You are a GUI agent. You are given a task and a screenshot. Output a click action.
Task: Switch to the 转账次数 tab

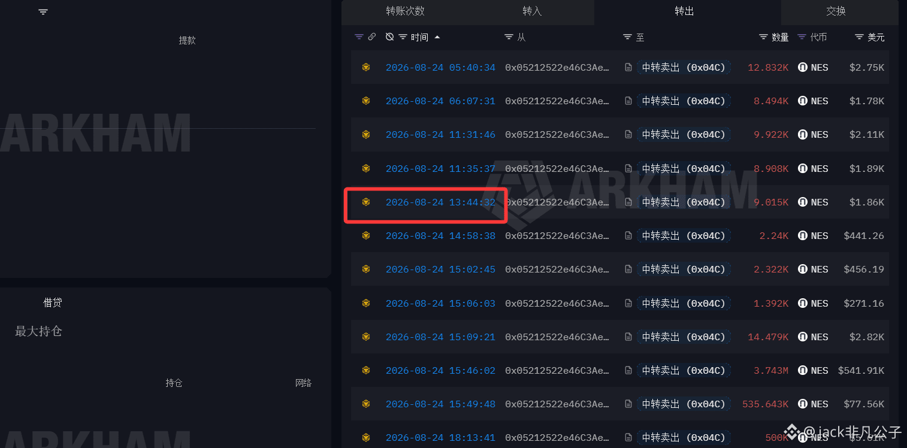coord(405,11)
